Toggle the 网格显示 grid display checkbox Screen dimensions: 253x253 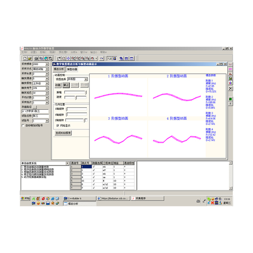point(58,125)
